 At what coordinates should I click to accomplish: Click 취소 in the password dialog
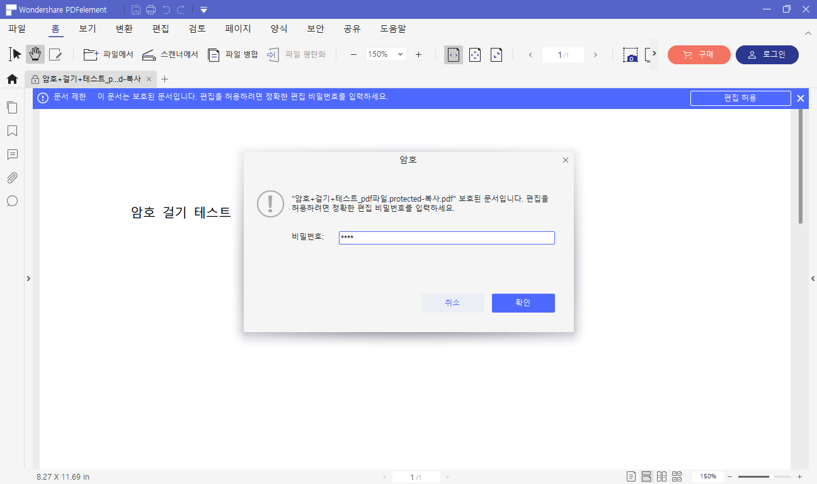tap(453, 303)
